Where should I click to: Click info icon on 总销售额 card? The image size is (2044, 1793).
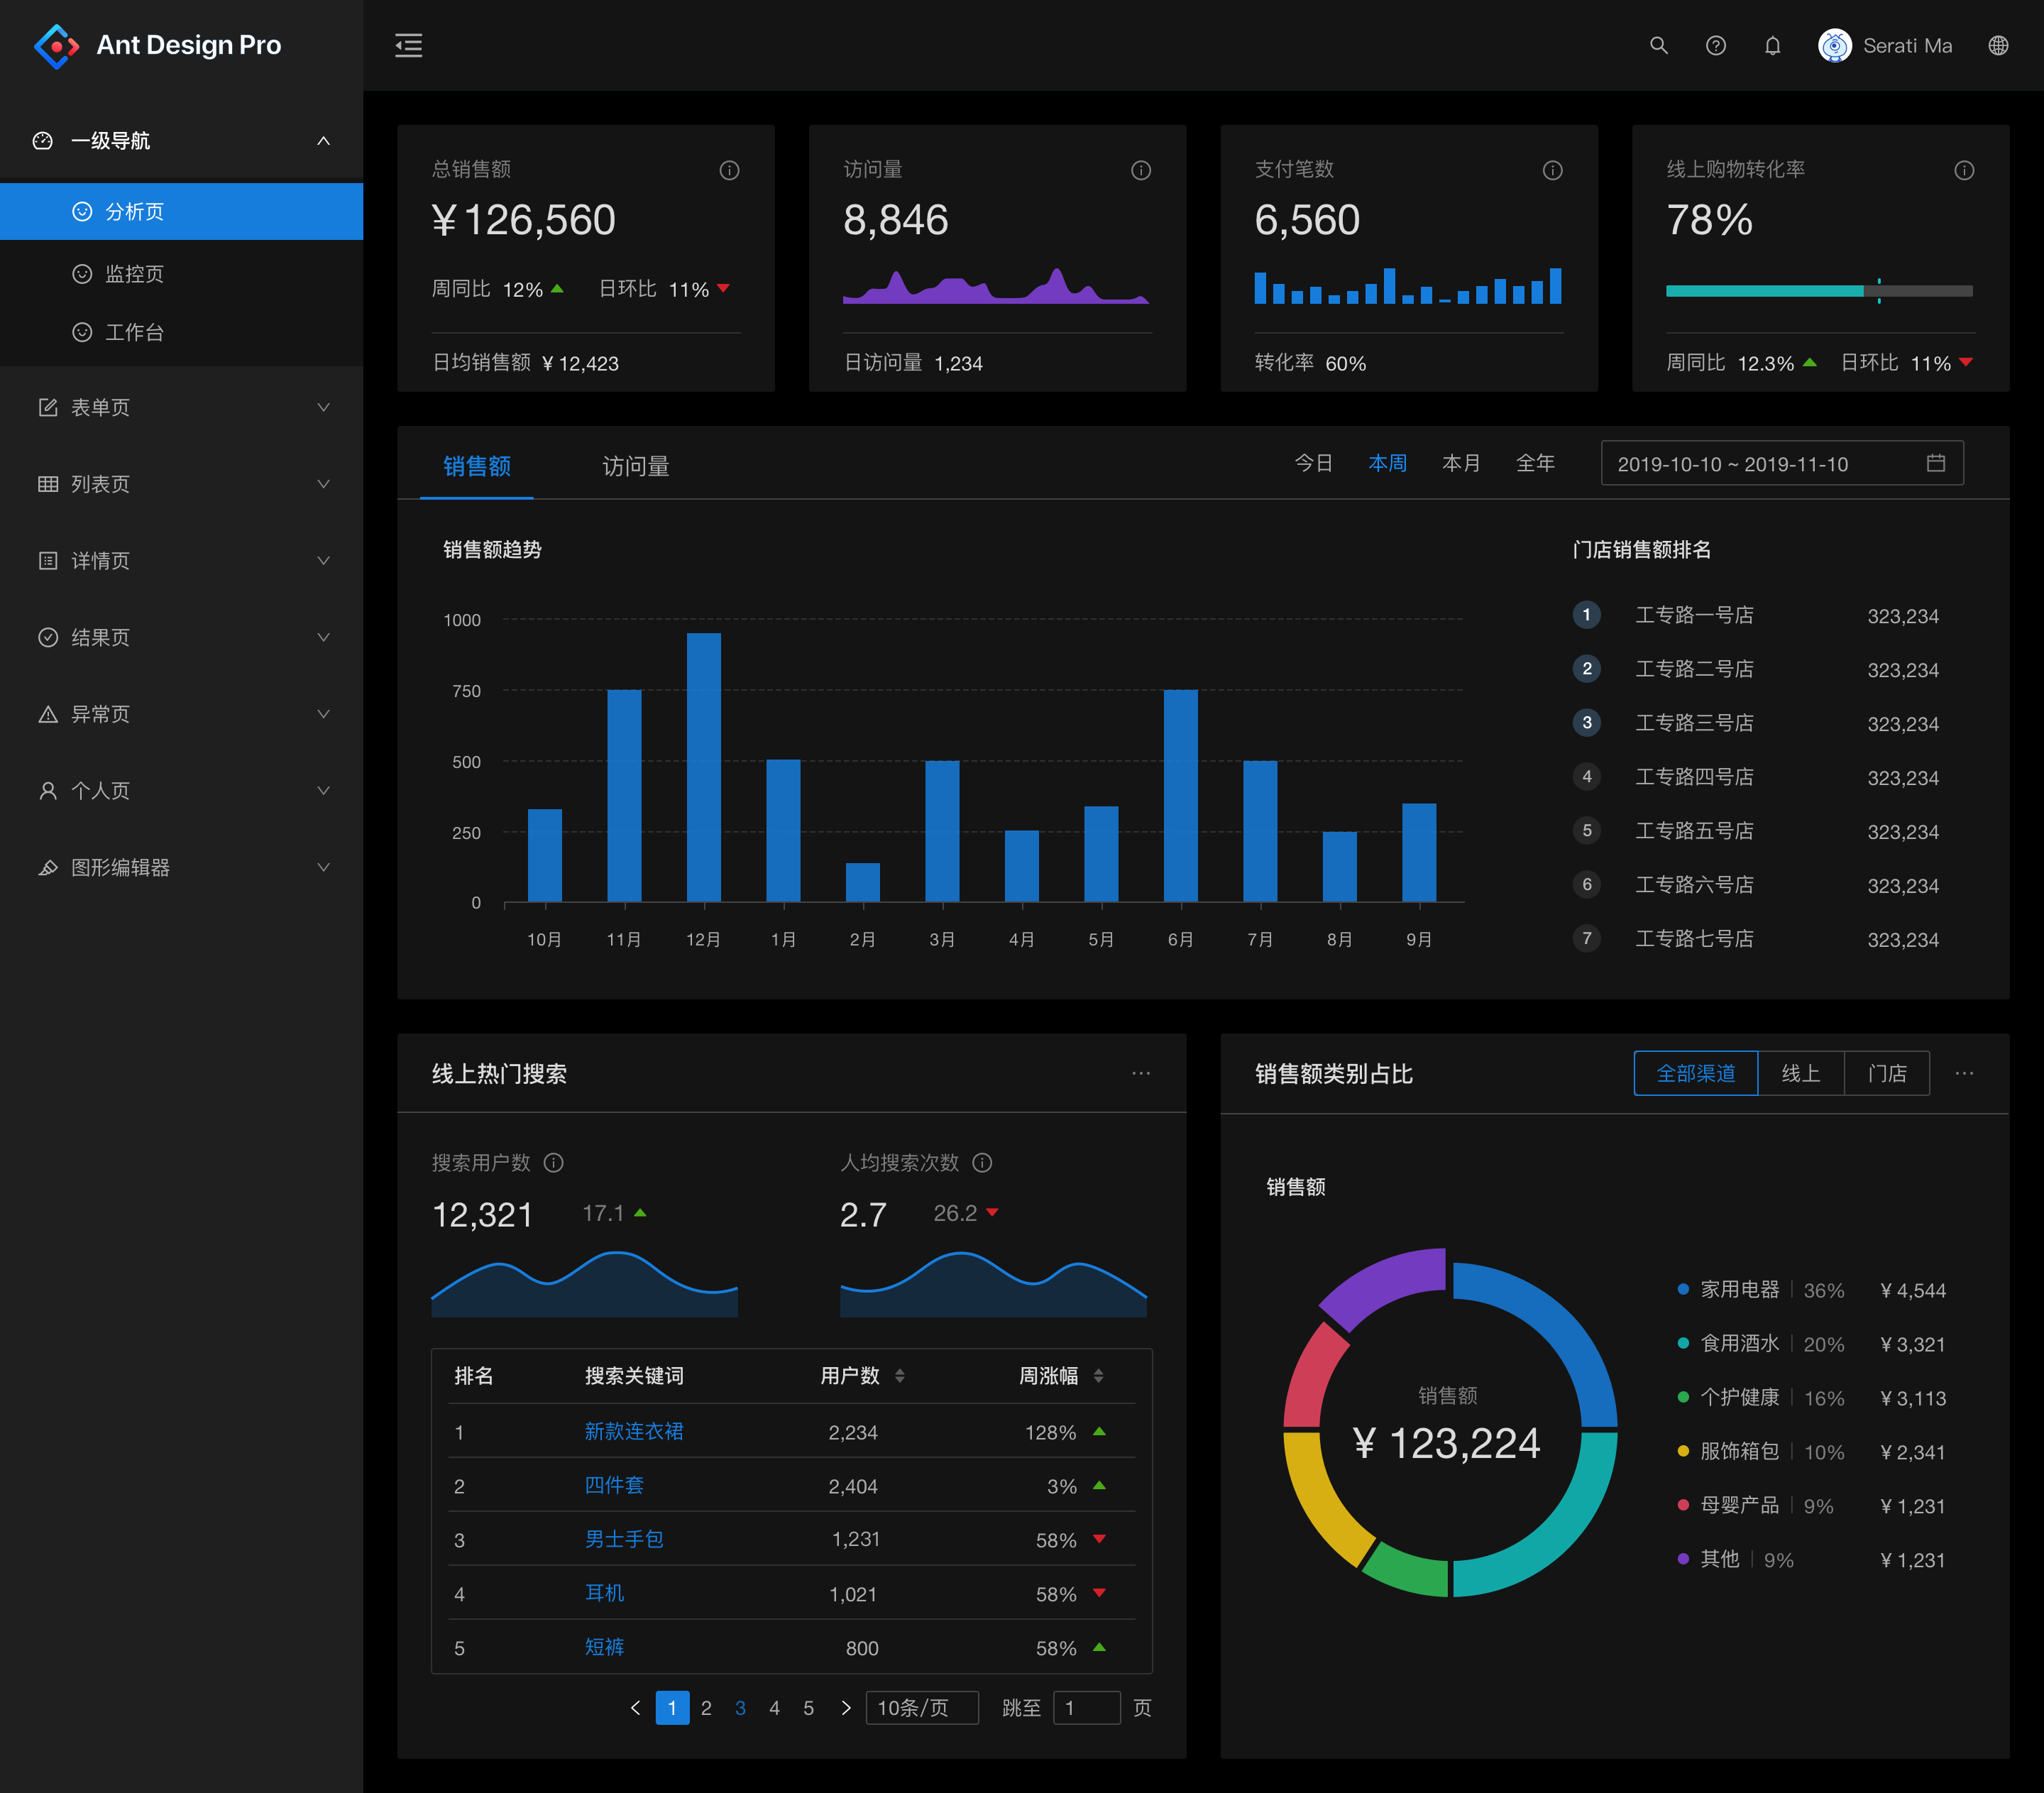tap(729, 170)
